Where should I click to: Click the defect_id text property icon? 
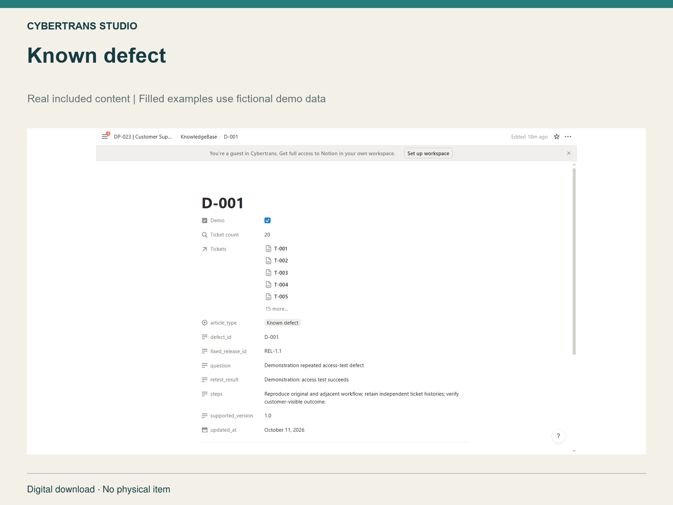204,337
